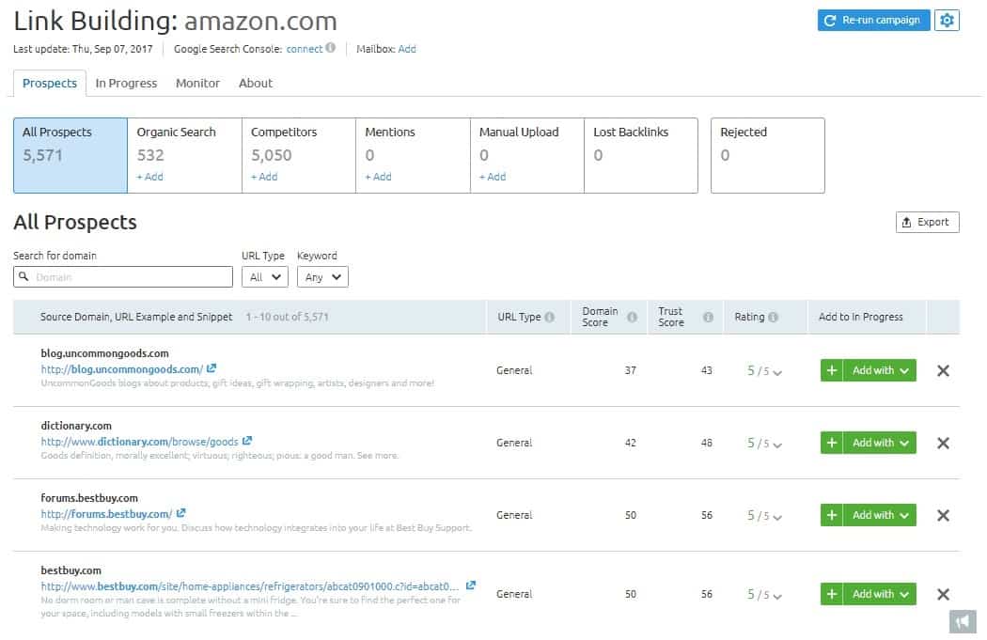Click the megaphone feedback icon
This screenshot has width=987, height=640.
click(x=961, y=621)
